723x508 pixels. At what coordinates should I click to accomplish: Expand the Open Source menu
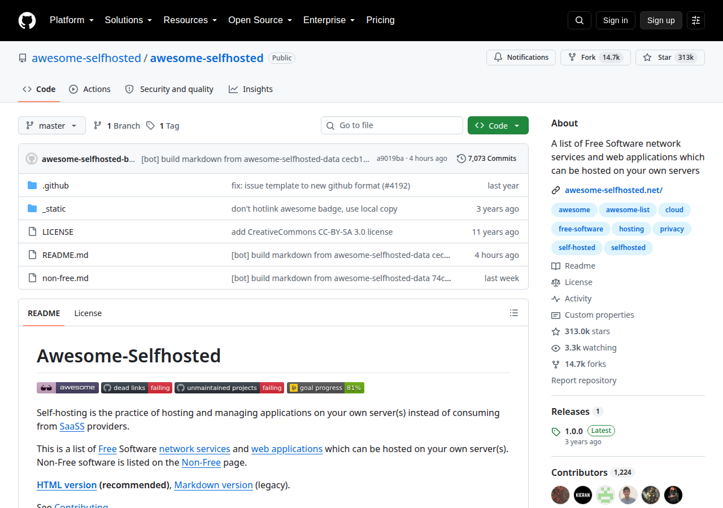coord(260,20)
